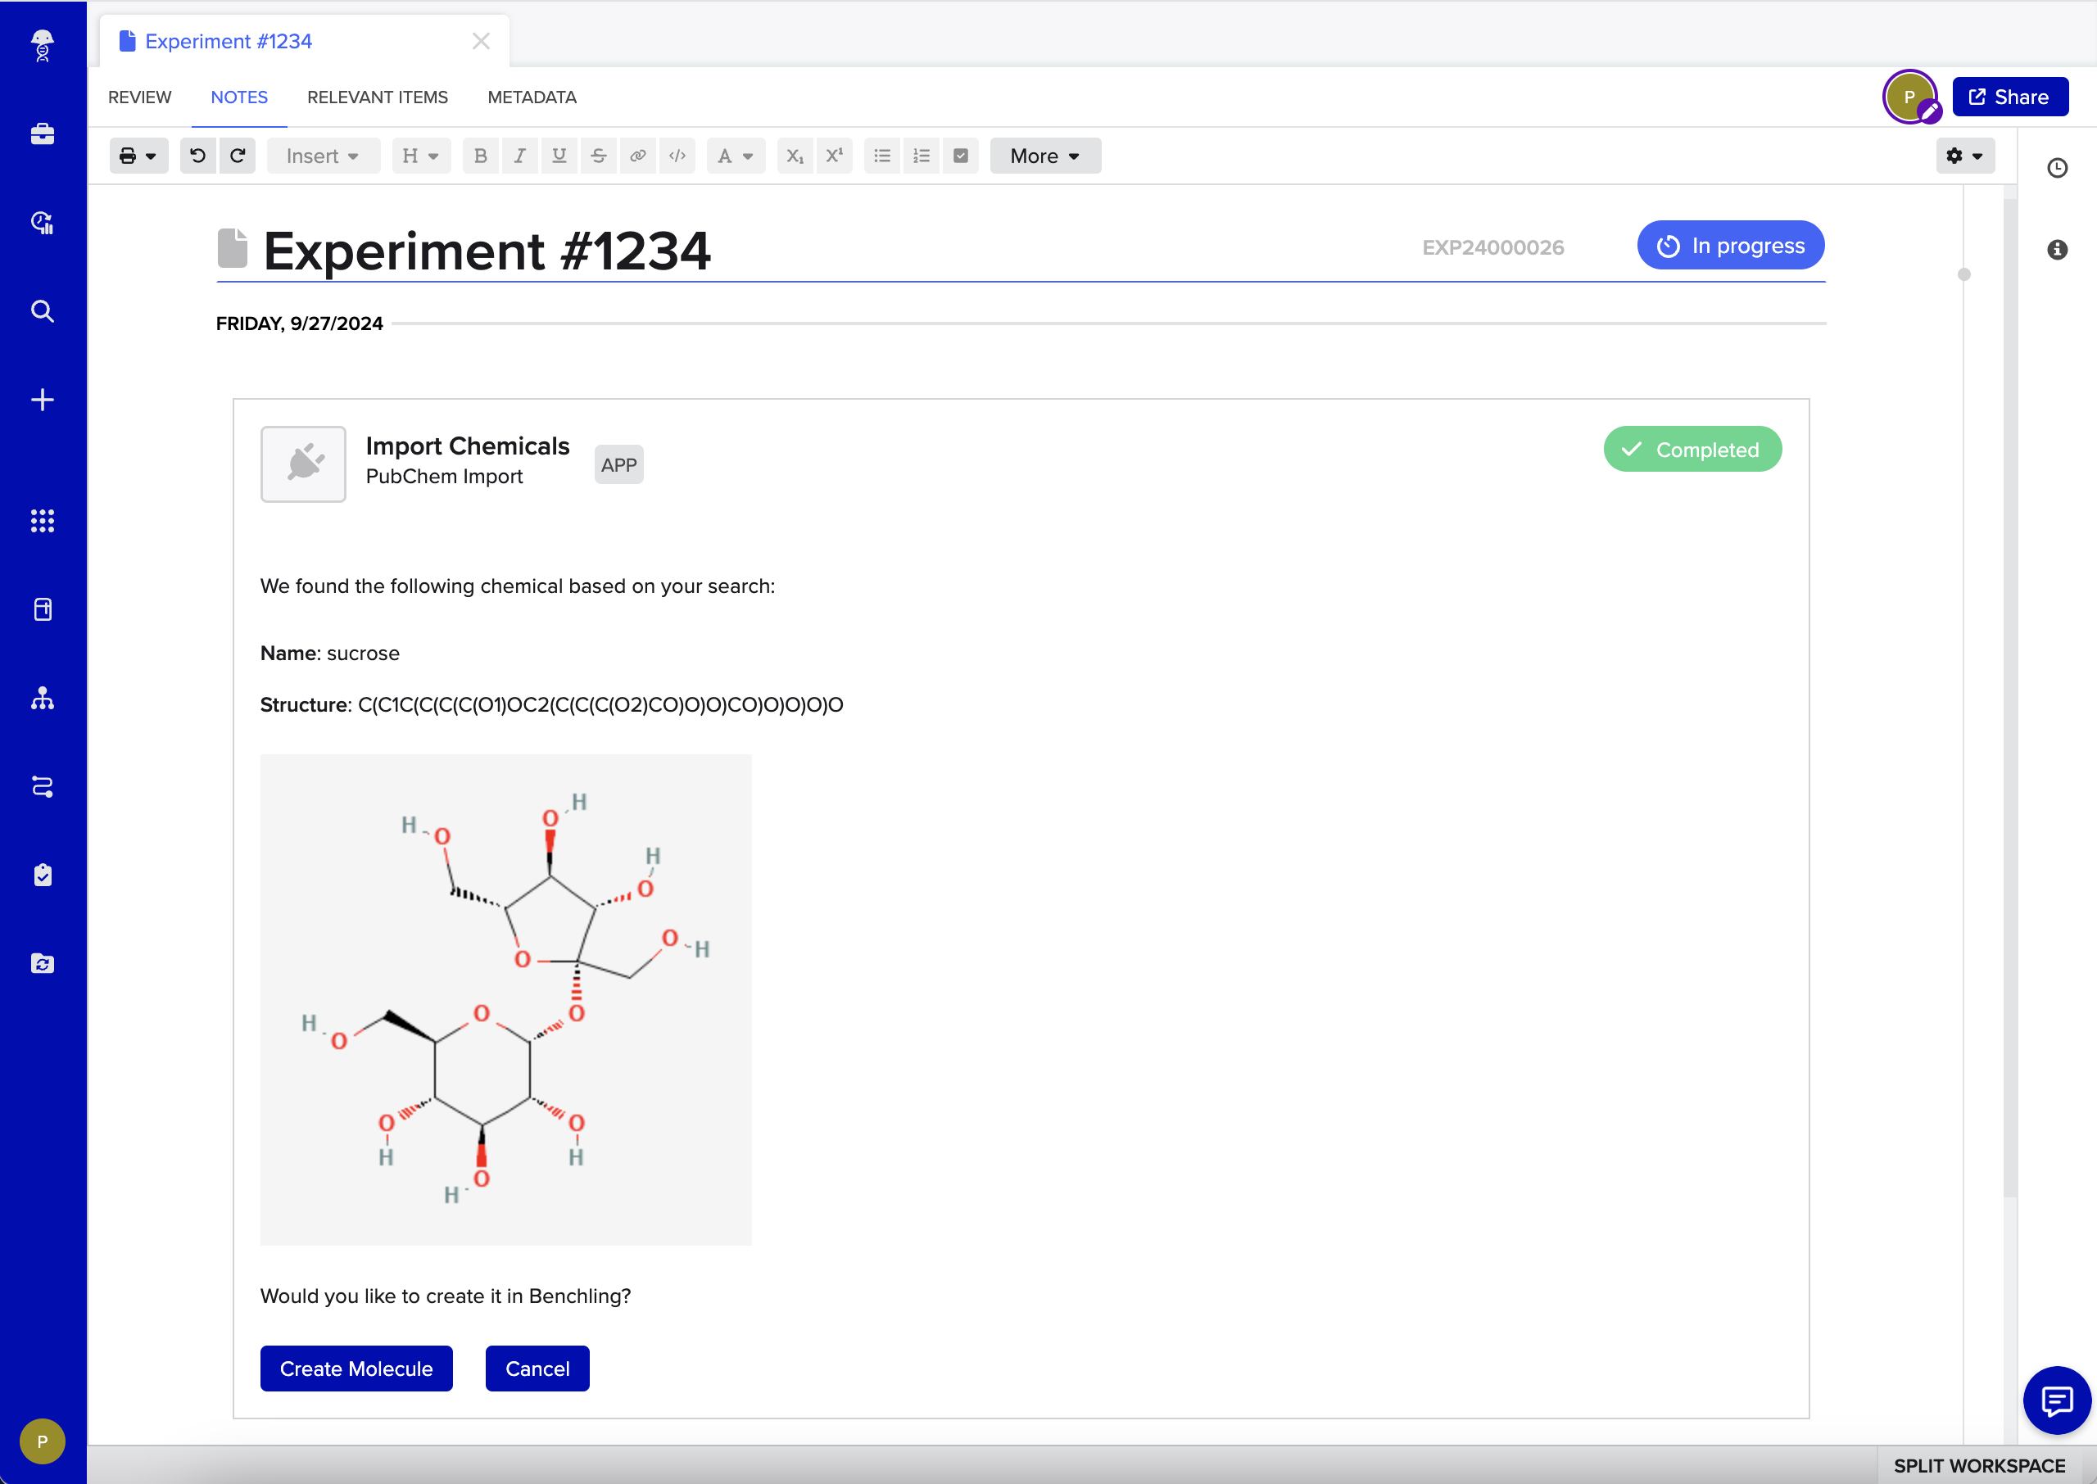Click the italic formatting icon

(519, 156)
